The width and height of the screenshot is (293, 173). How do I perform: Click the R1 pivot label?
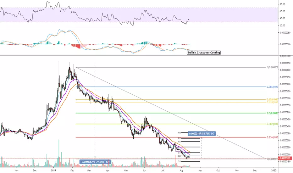[180, 142]
